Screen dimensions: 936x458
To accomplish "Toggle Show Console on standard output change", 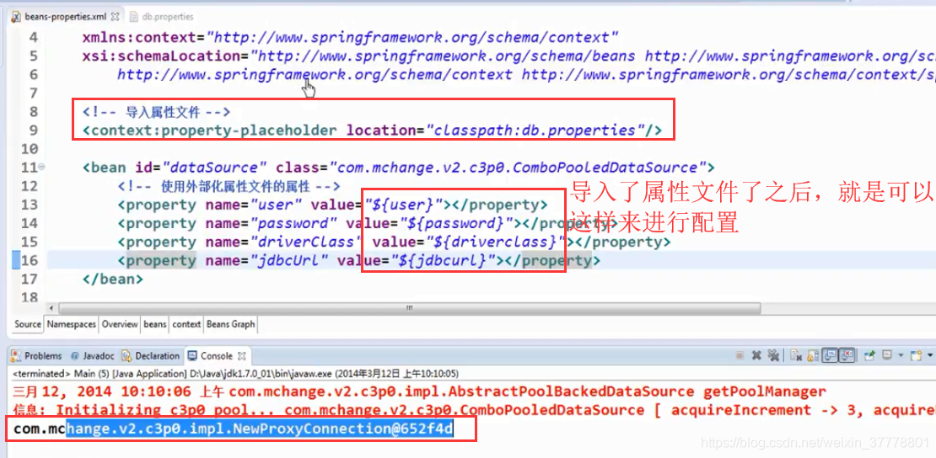I will [x=829, y=355].
